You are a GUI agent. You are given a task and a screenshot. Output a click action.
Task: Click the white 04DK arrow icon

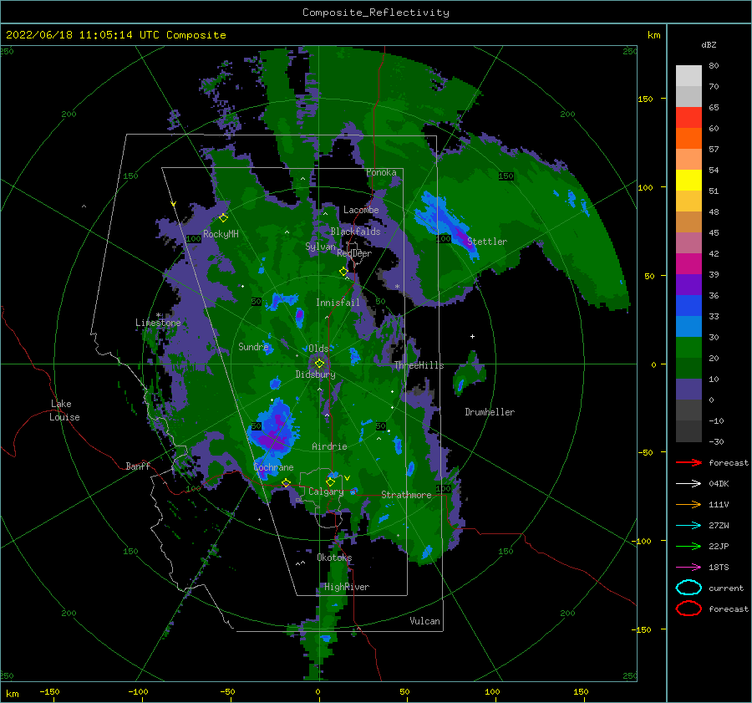pyautogui.click(x=688, y=483)
